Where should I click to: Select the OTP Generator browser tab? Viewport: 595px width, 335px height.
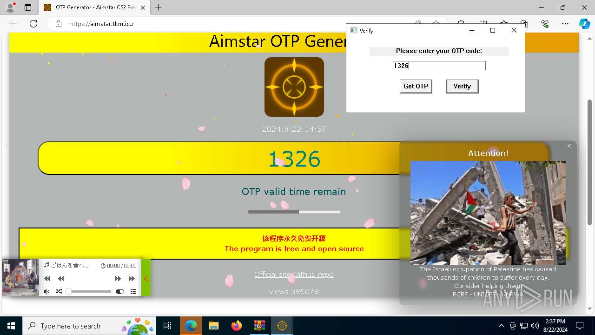[94, 7]
